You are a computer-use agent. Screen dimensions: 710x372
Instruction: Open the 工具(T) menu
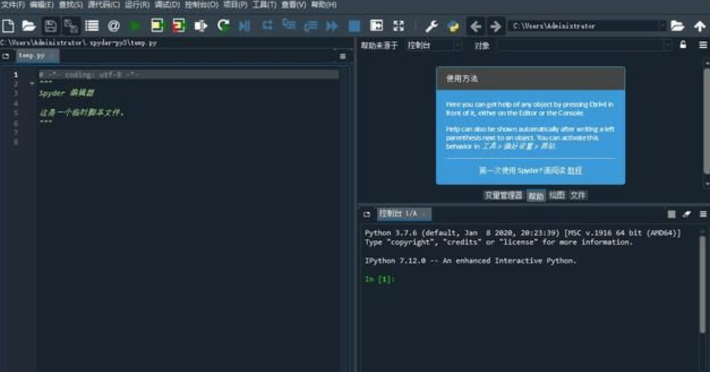264,5
